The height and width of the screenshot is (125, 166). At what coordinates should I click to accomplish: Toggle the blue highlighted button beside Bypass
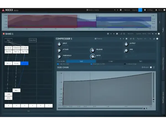point(140,10)
